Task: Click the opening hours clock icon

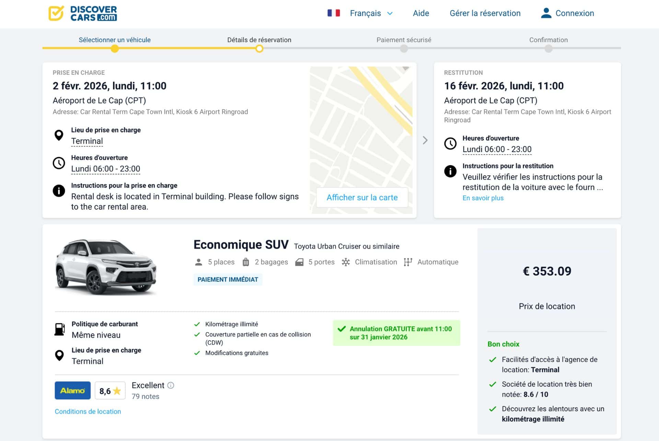Action: tap(59, 163)
